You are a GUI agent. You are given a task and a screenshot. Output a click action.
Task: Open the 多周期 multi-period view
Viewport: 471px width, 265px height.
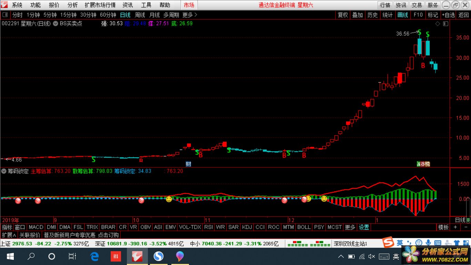click(171, 15)
